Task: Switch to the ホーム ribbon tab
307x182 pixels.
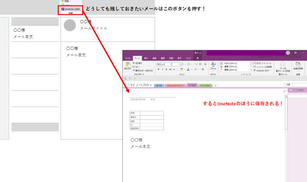Action: [137, 58]
